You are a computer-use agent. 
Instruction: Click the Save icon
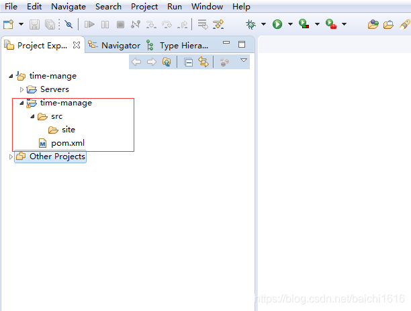coord(34,24)
